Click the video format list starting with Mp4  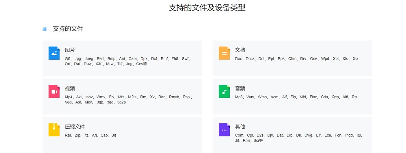coord(128,97)
